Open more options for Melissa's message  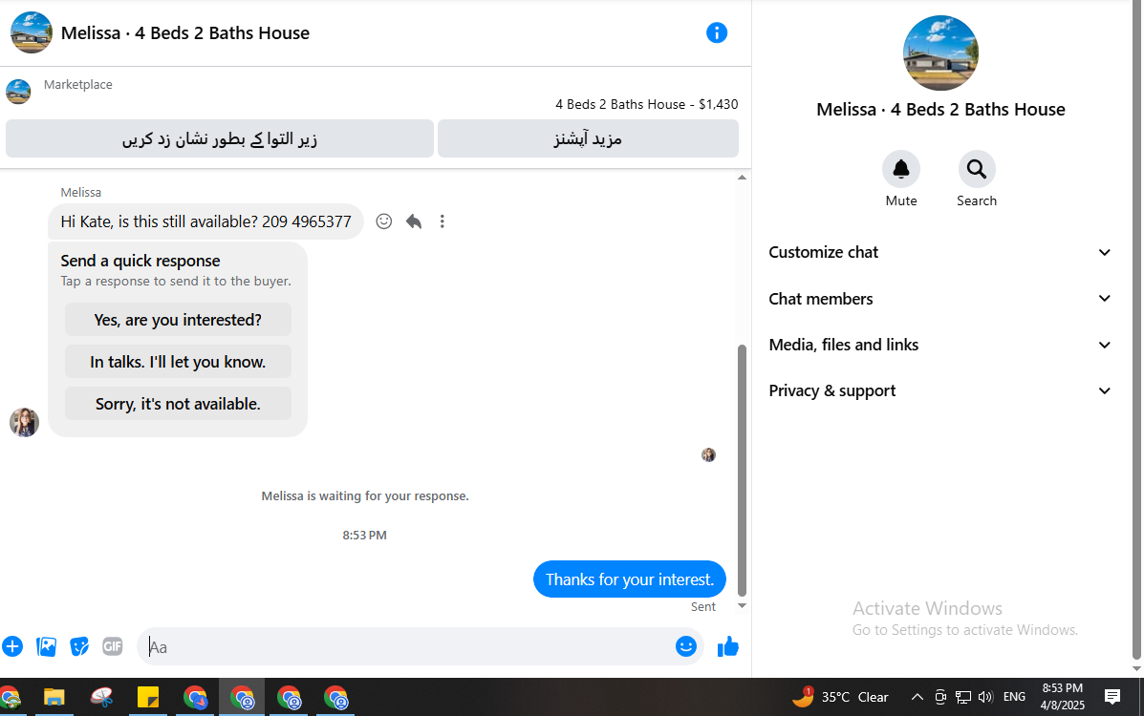coord(442,221)
